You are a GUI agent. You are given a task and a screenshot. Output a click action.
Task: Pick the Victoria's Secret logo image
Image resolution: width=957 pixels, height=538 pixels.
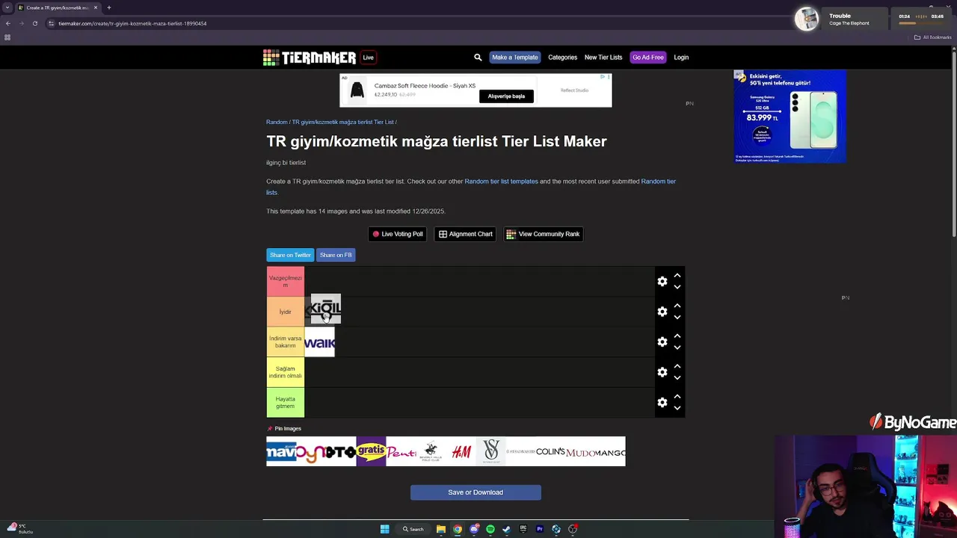tap(490, 451)
